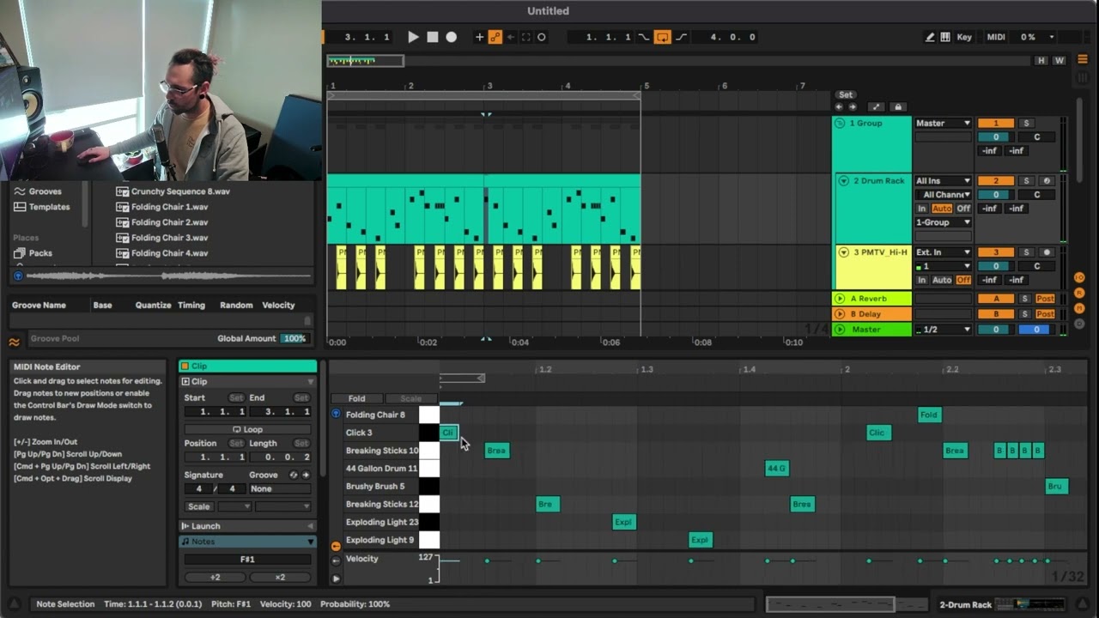Click Master track volume field
The image size is (1099, 618).
[996, 330]
